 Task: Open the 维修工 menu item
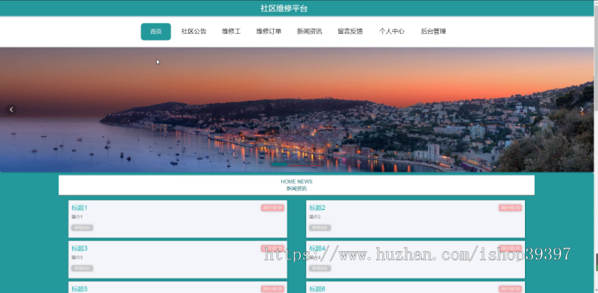point(231,32)
